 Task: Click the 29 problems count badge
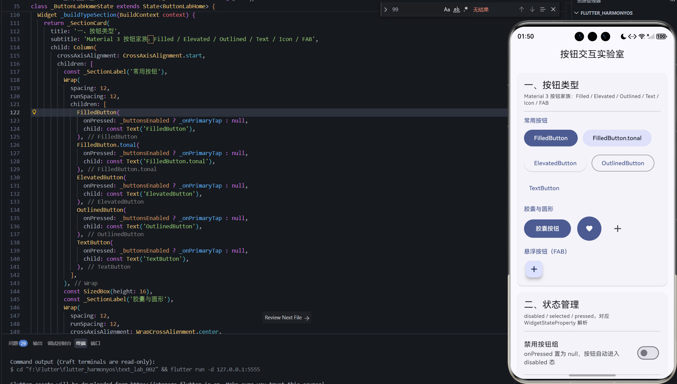[23, 343]
